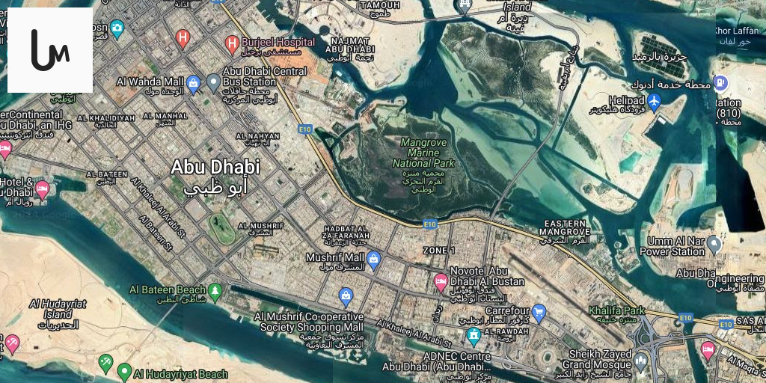Select the Umm Al Nar Power Station pin

click(x=714, y=245)
